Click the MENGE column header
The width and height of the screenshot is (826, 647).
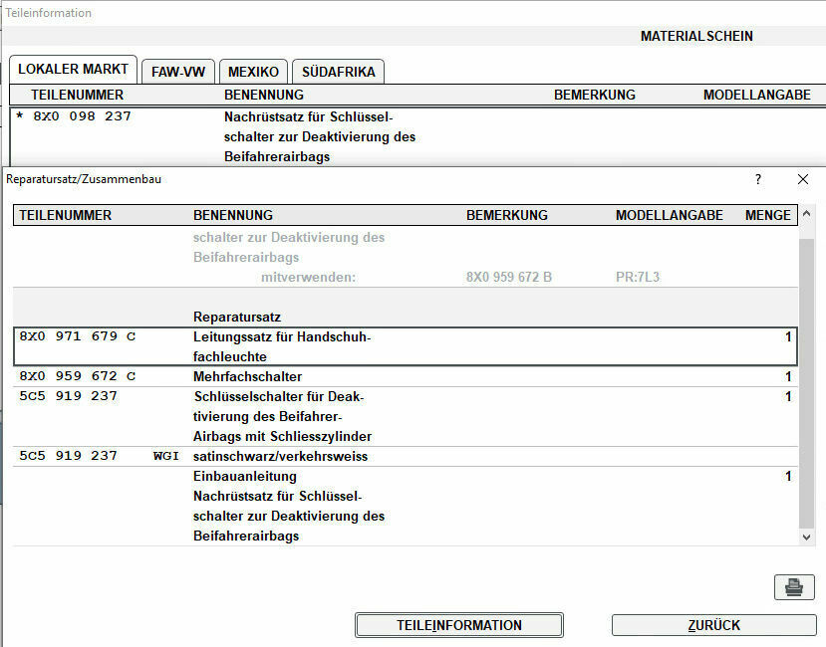pos(767,215)
